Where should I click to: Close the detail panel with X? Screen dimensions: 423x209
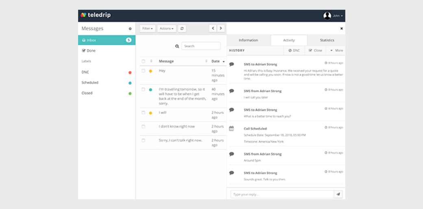pyautogui.click(x=341, y=29)
